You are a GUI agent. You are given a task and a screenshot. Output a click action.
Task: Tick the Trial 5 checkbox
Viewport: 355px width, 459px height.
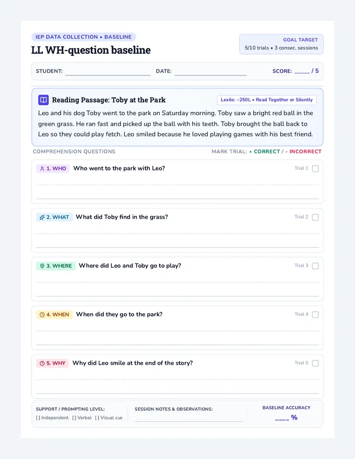[x=316, y=363]
